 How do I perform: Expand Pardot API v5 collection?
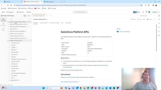(9, 29)
